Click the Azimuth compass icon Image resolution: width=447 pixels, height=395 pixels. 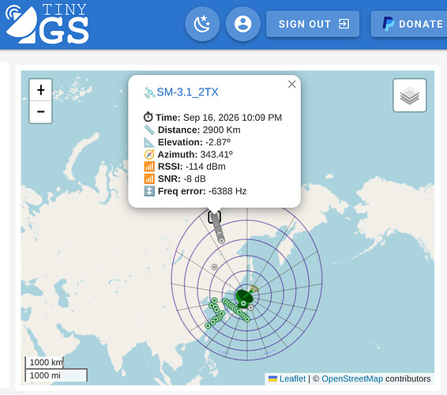(149, 154)
